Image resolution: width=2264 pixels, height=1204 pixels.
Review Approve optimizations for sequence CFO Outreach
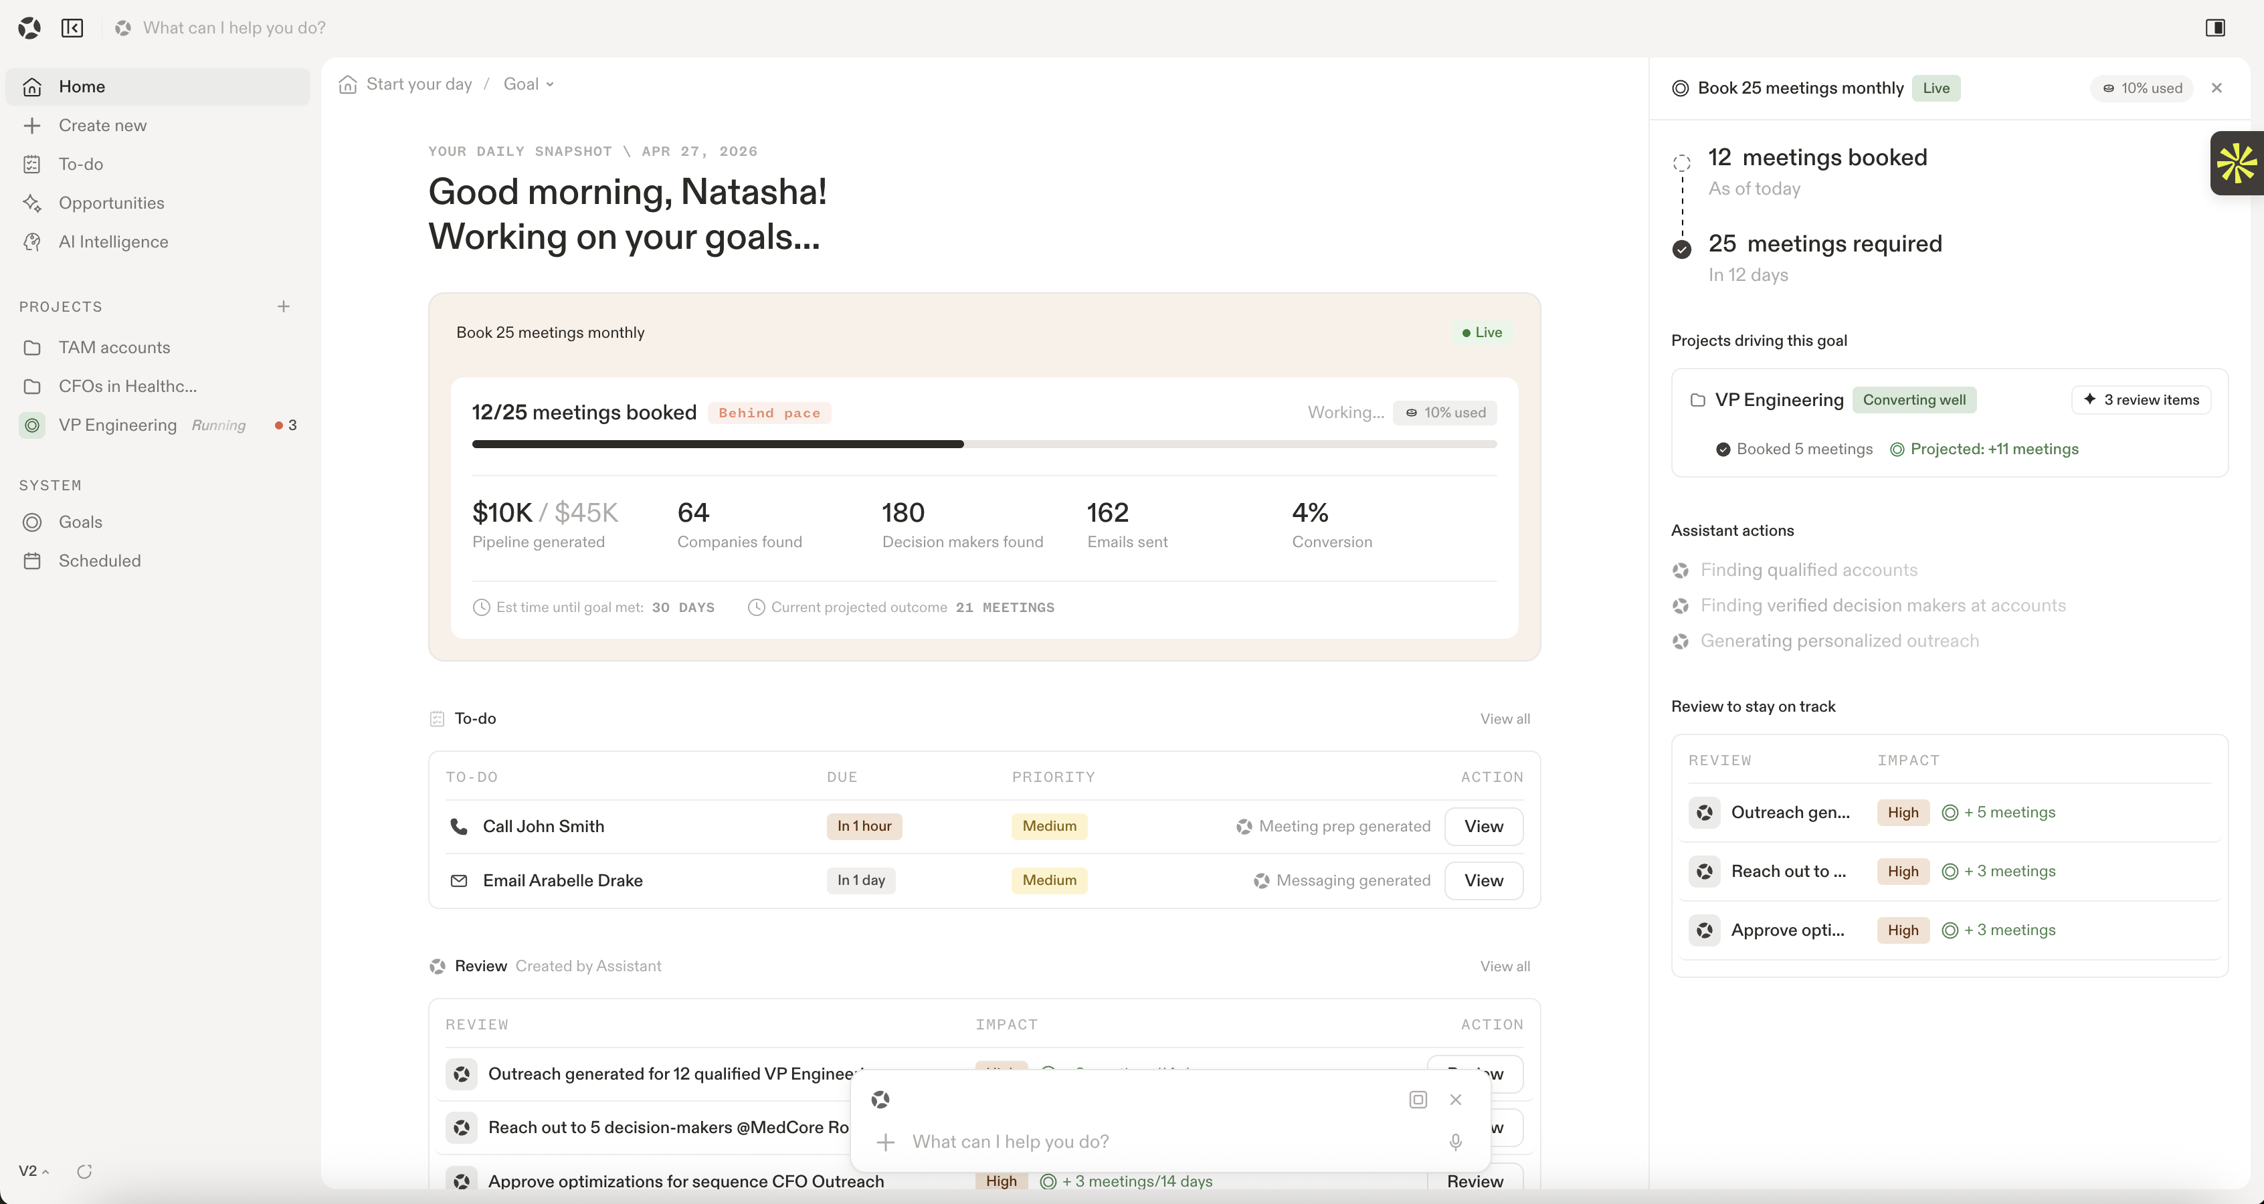1475,1181
